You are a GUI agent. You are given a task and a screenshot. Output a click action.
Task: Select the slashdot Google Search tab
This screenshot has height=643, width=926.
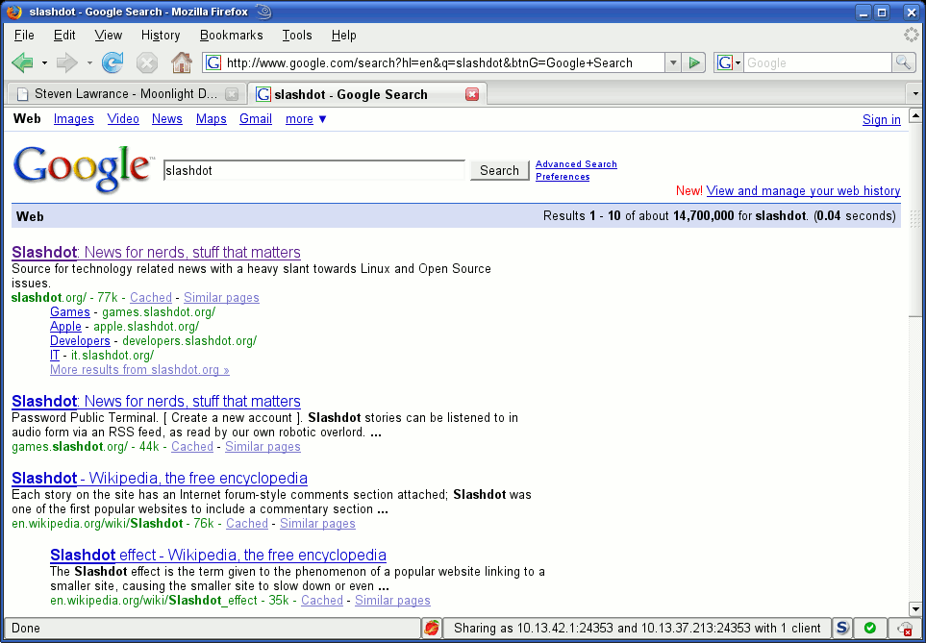pyautogui.click(x=366, y=94)
